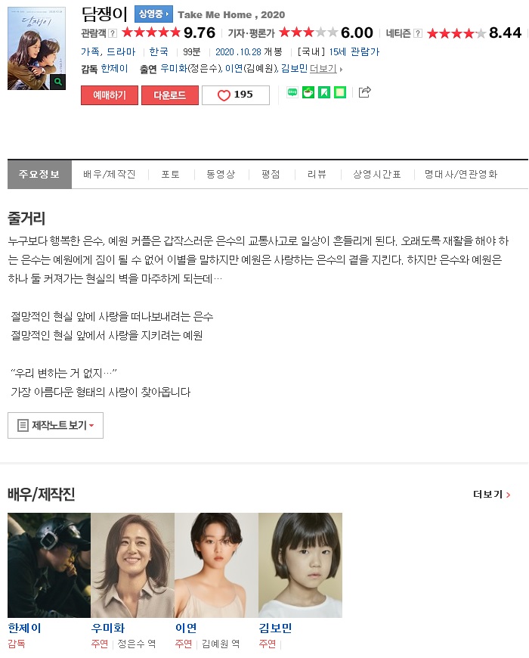Click the Naver blog share icon
Viewport: 529px width, 658px height.
tap(292, 92)
